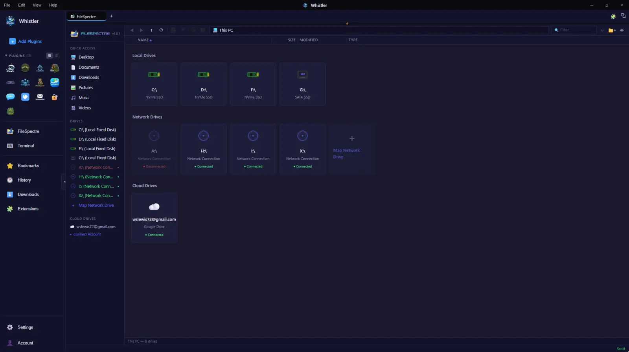
Task: Sort by the Name column header
Action: click(145, 40)
